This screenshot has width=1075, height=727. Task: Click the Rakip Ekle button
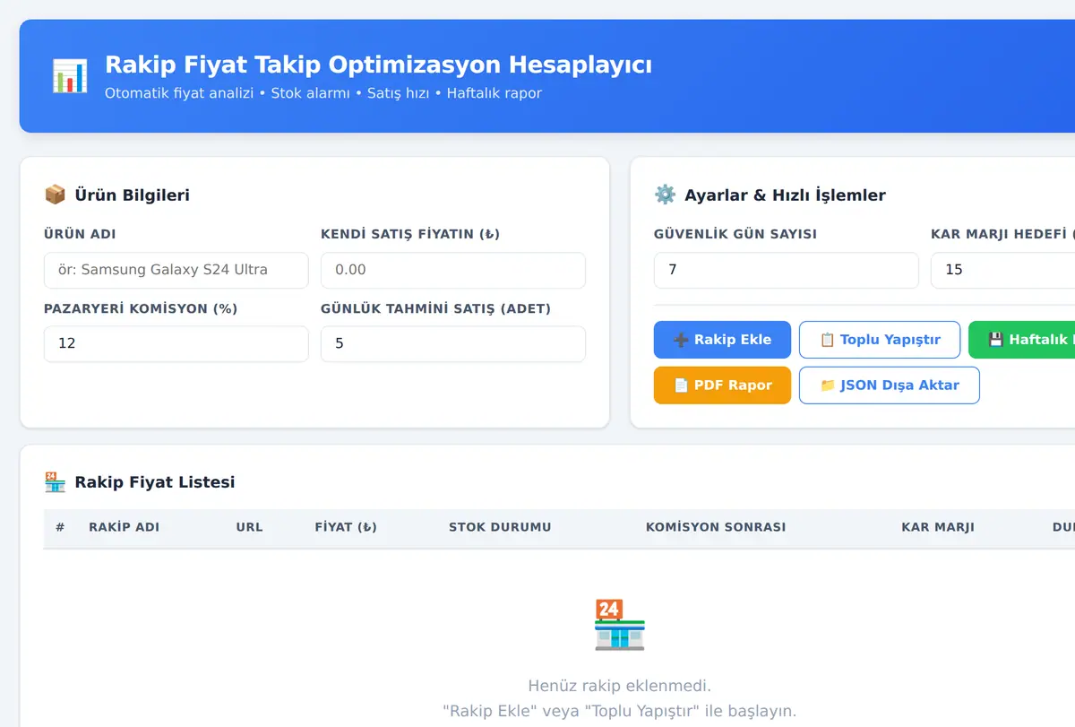722,340
